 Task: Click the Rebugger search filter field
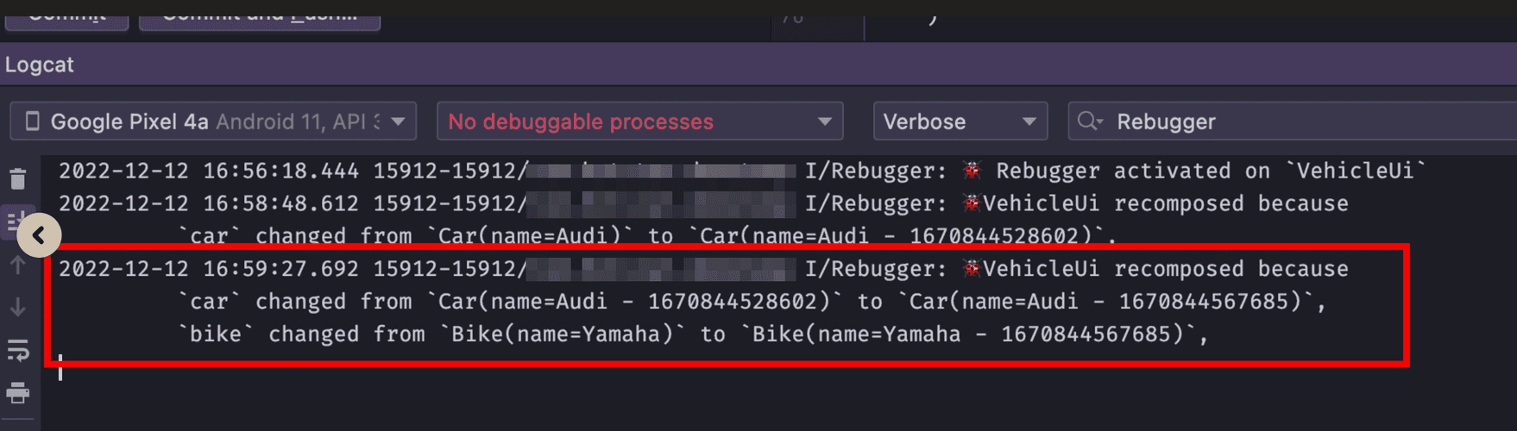click(x=1293, y=122)
